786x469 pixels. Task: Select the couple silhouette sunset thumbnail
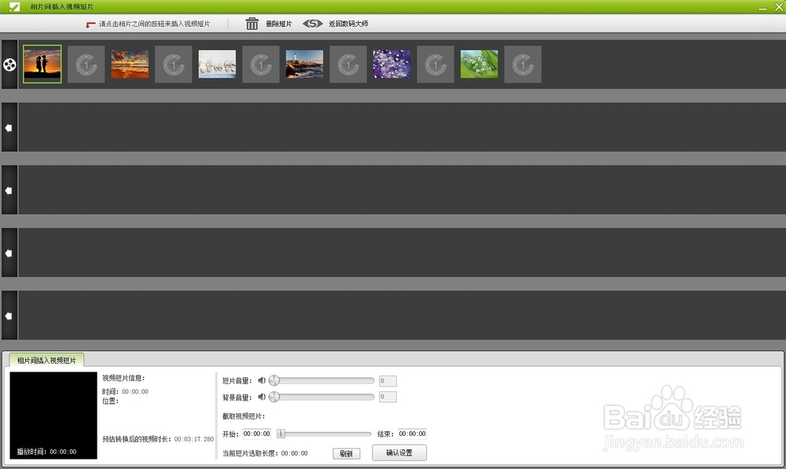click(x=42, y=64)
